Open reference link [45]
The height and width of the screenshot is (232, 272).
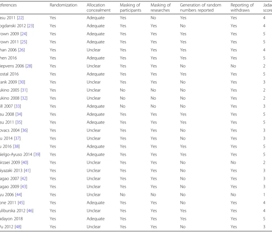(21, 202)
